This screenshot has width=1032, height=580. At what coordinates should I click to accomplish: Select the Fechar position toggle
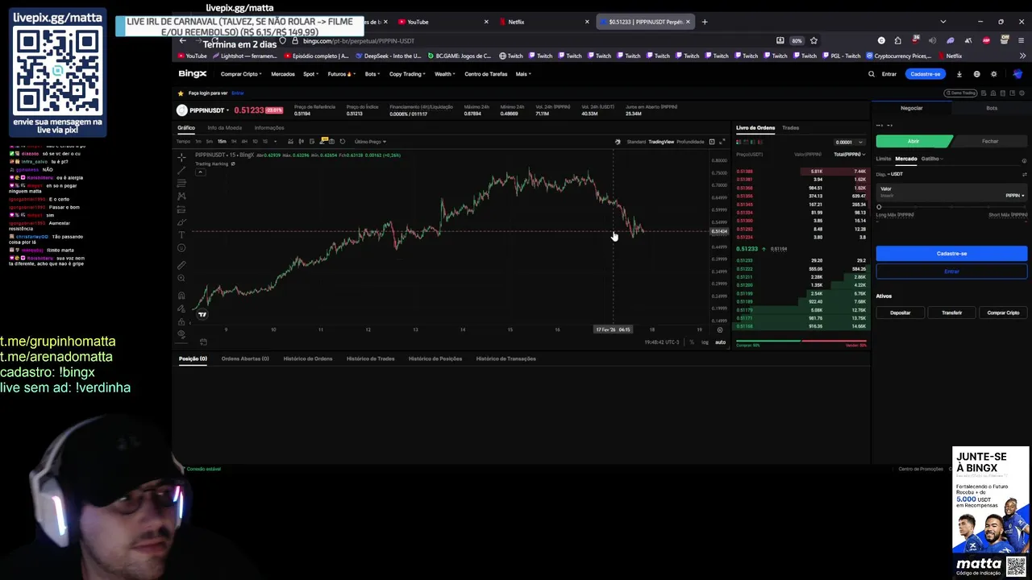[x=990, y=141]
